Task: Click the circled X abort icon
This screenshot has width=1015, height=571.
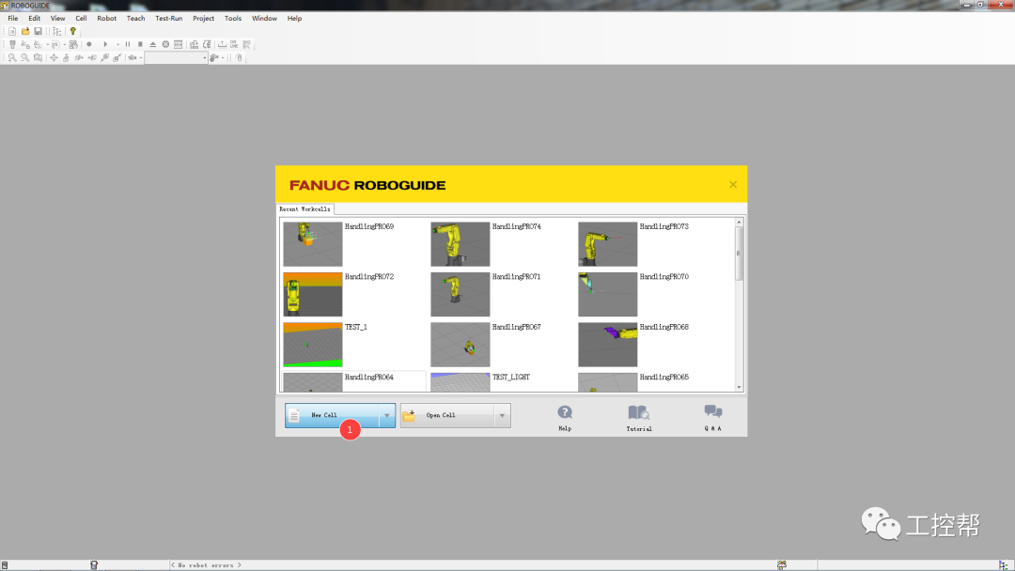Action: click(165, 45)
